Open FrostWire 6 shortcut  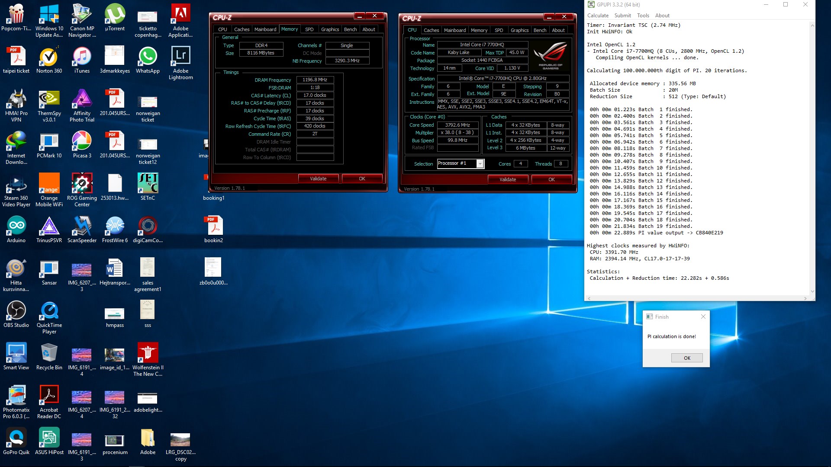(115, 230)
